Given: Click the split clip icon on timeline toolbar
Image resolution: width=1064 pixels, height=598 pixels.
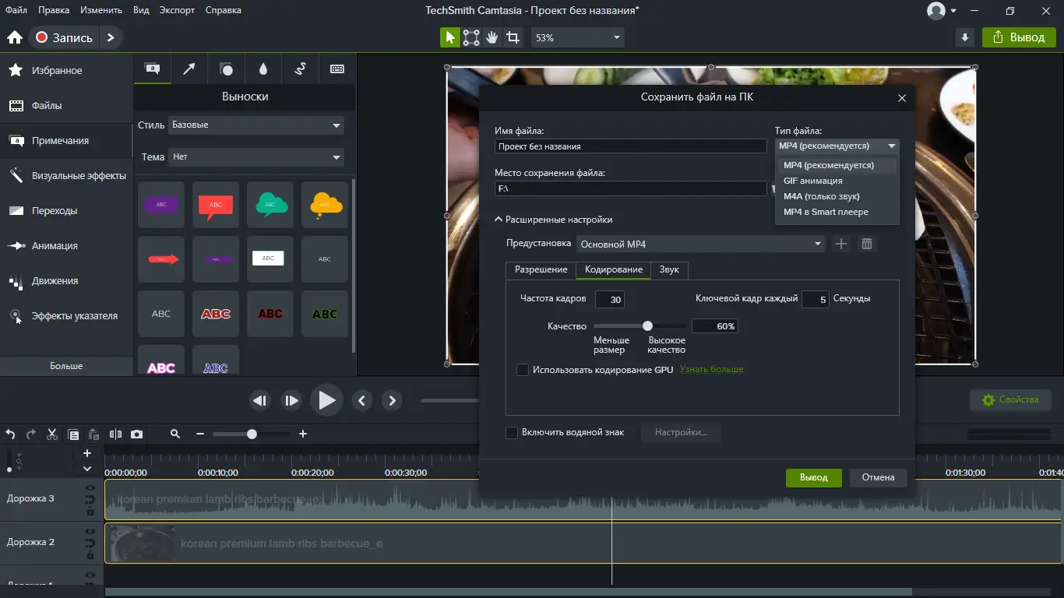Looking at the screenshot, I should pos(115,434).
